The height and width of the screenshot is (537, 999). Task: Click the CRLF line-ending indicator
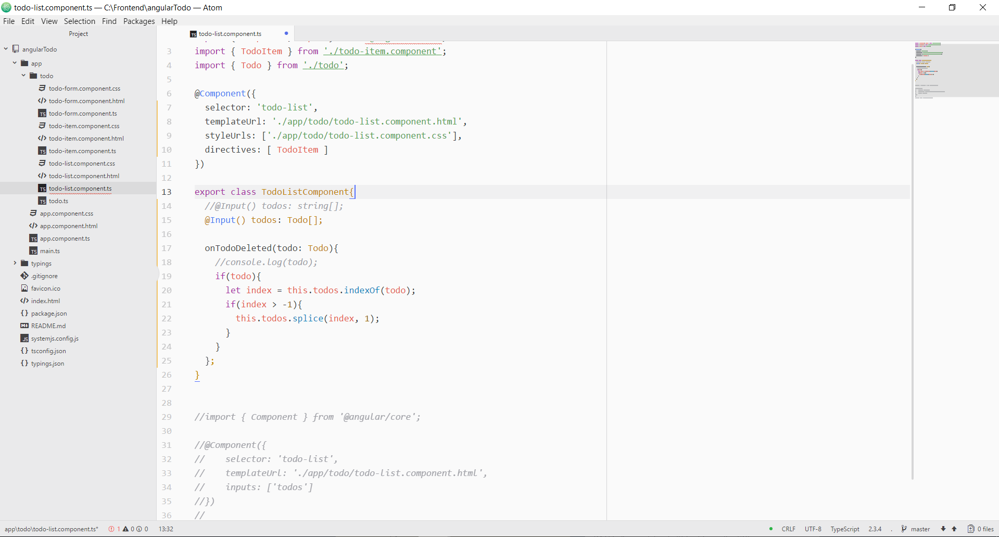[x=788, y=529]
